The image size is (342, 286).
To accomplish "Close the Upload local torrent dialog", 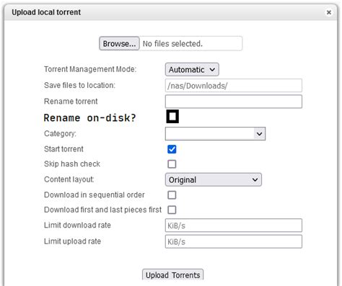I will [x=329, y=12].
